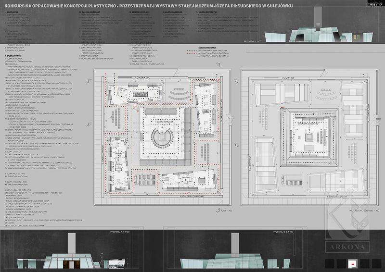Screen dimensions: 385x272
Task: Click the board title starting 'KONKURS NA OPRACOWANIE KONCEPCJI'
Action: click(148, 6)
